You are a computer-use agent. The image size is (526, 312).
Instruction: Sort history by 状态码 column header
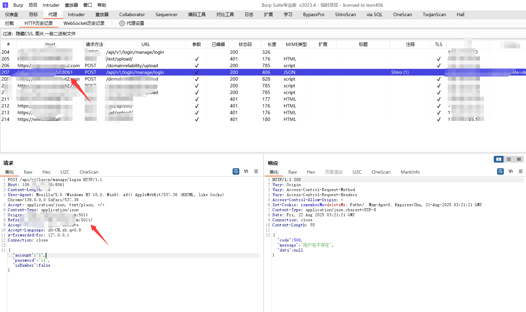click(x=245, y=44)
